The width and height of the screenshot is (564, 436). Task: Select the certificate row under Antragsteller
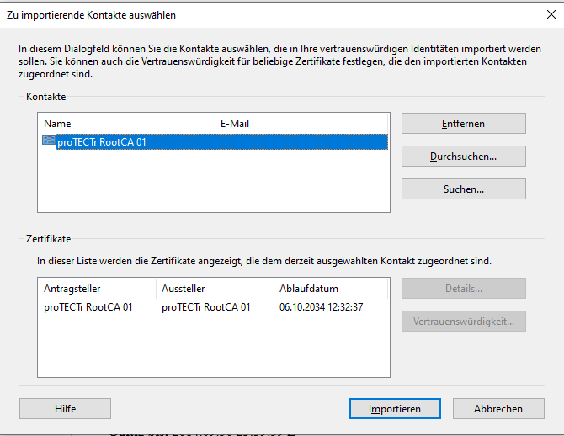[88, 307]
